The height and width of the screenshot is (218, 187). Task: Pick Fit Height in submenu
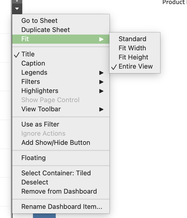coord(133,57)
